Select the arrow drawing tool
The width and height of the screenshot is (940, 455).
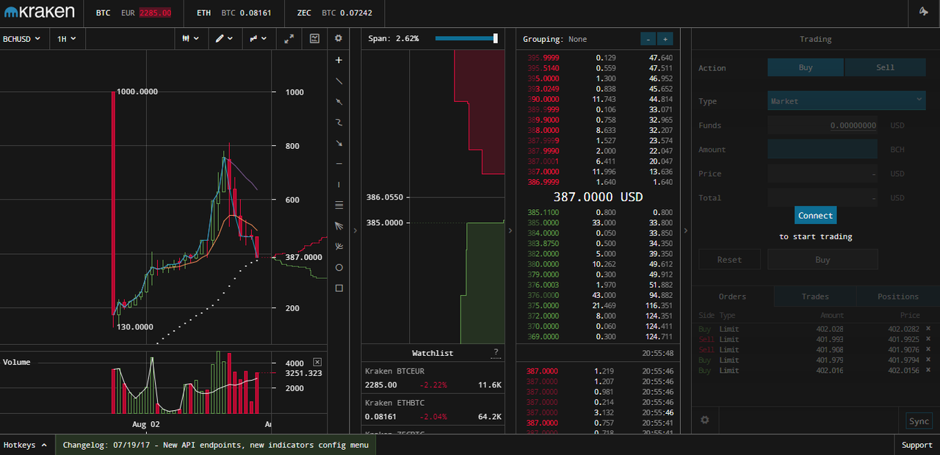[x=339, y=143]
